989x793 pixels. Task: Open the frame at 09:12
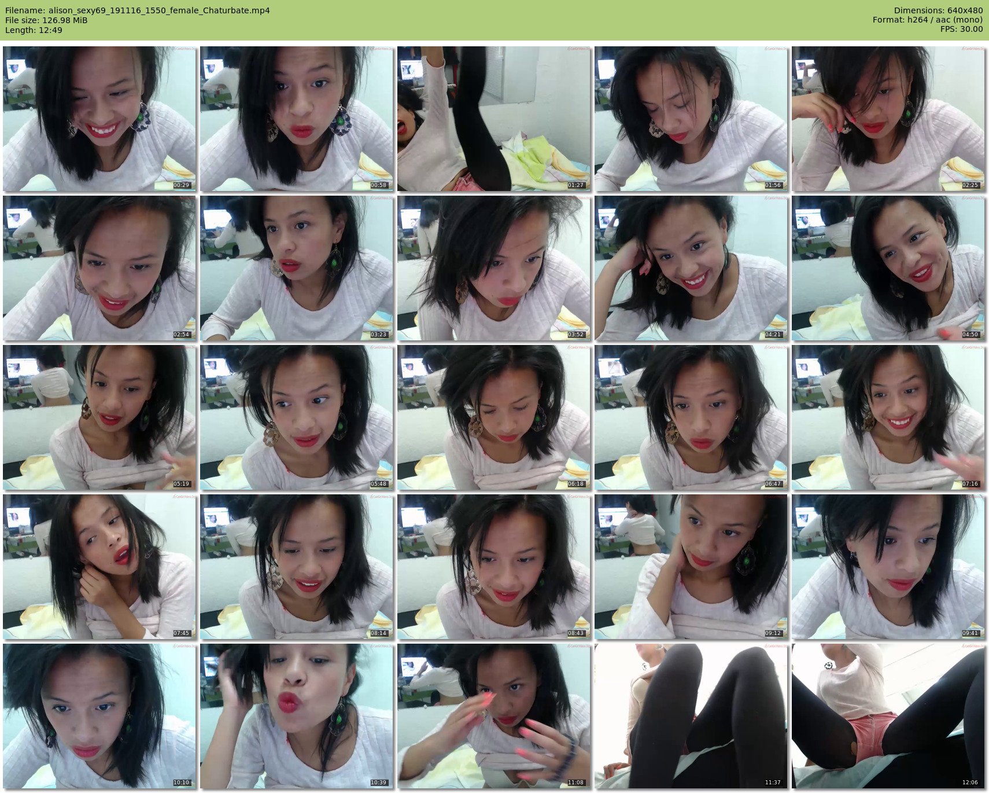coord(691,567)
